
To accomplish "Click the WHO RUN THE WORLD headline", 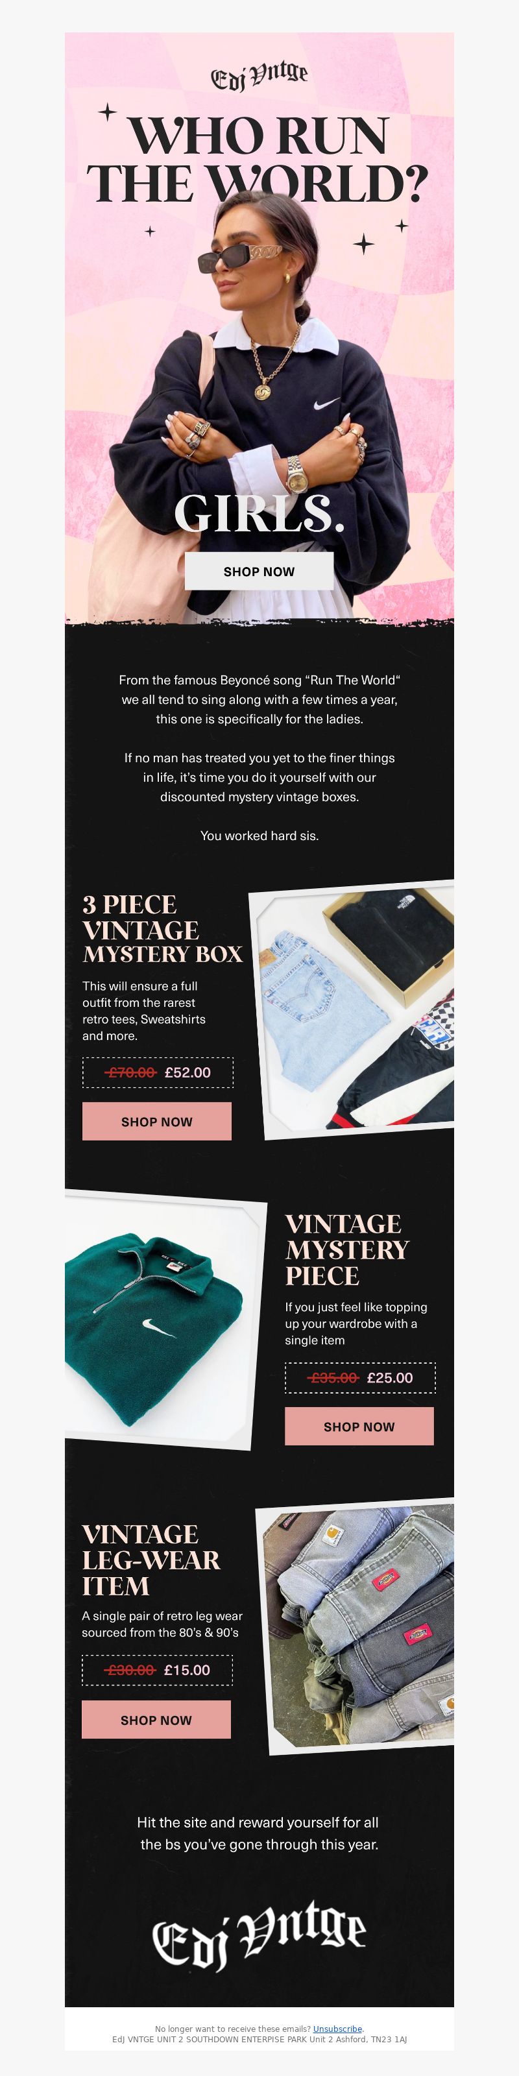I will (x=258, y=160).
